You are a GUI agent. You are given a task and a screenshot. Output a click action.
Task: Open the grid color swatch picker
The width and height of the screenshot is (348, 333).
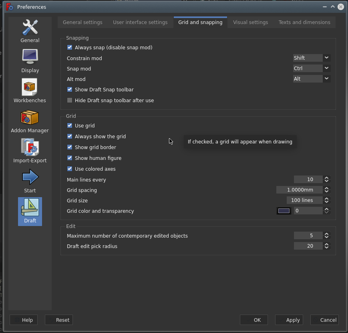pyautogui.click(x=284, y=211)
